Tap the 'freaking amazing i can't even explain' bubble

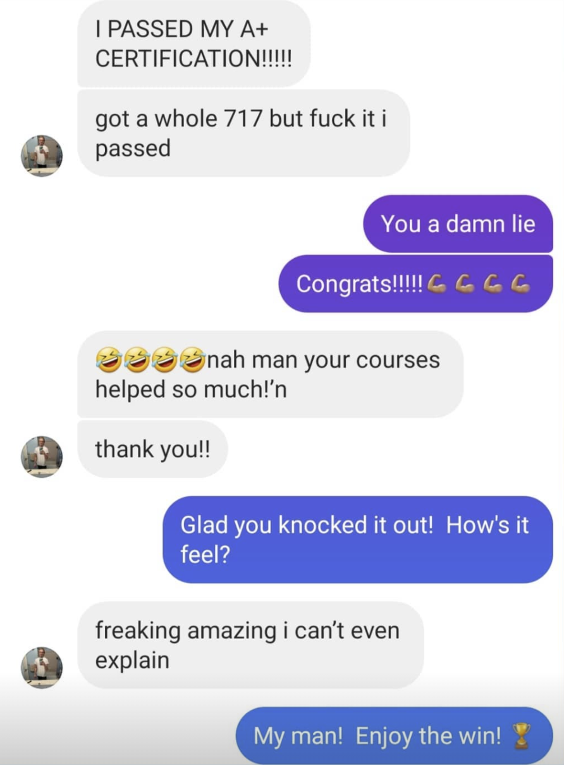(x=250, y=645)
